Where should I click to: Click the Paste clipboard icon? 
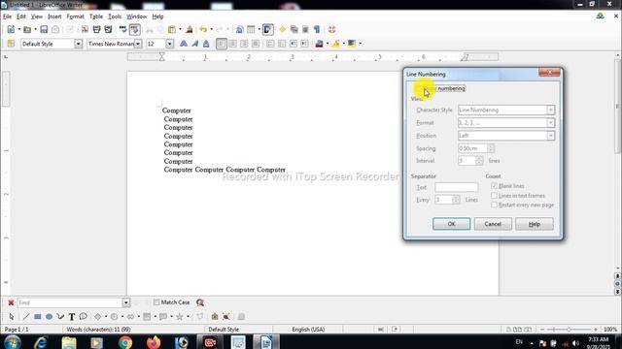(x=172, y=30)
